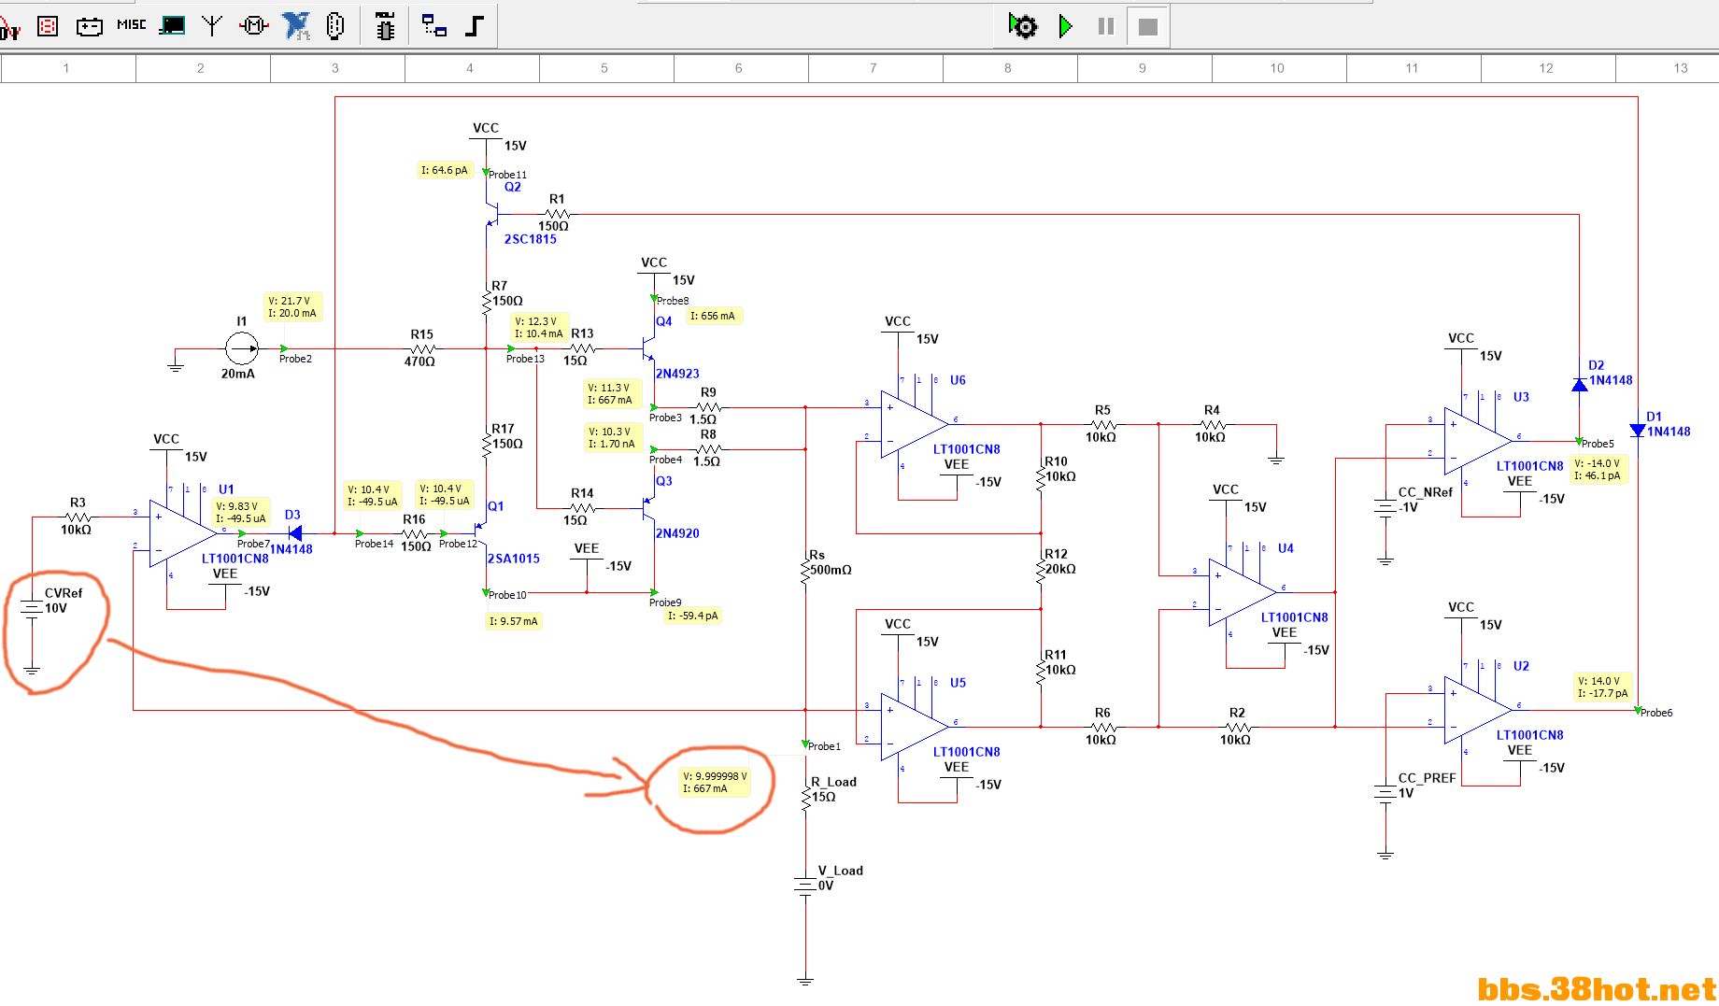Select the CVRef 10V battery symbol
1719x1006 pixels.
pyautogui.click(x=32, y=608)
